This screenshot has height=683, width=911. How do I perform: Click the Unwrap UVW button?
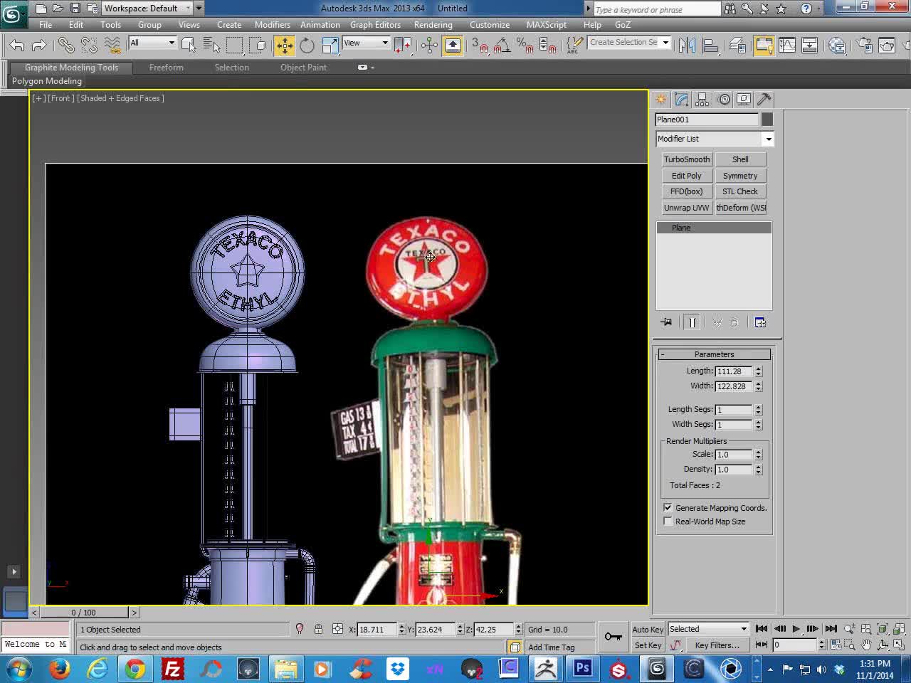tap(687, 208)
